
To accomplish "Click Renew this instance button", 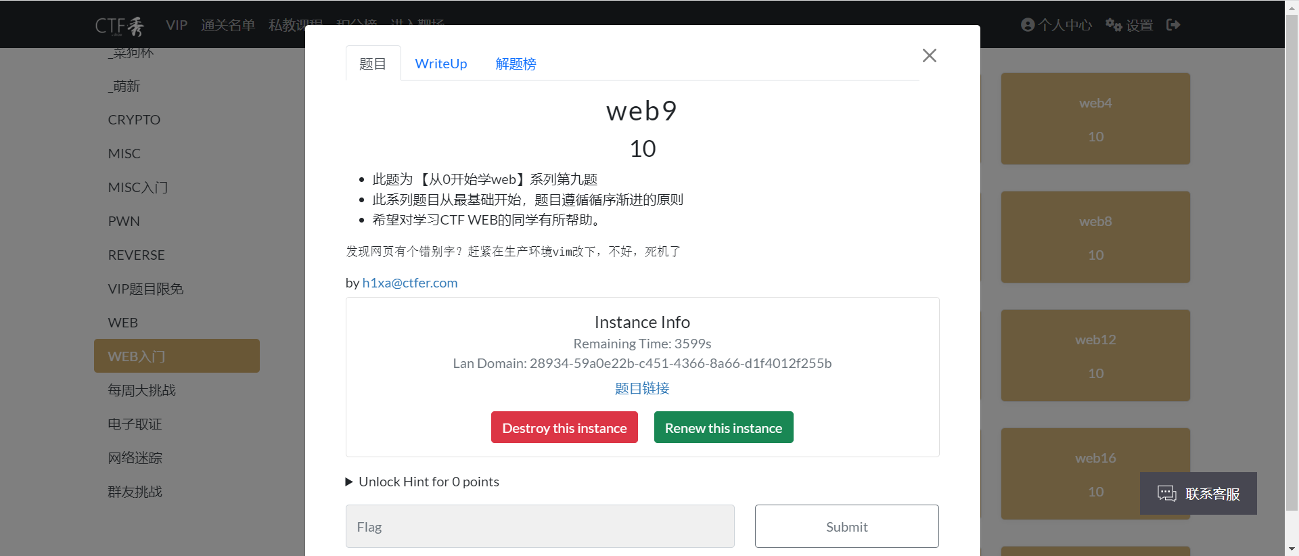I will point(723,427).
